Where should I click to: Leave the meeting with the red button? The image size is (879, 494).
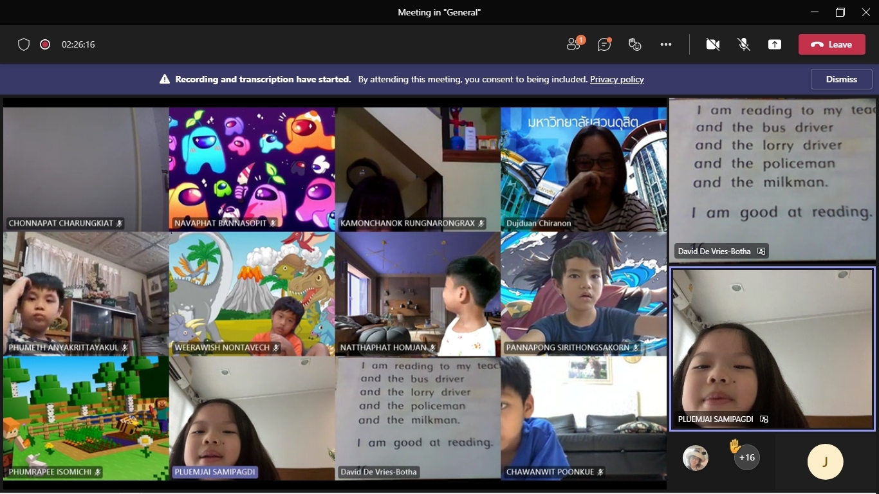tap(831, 44)
